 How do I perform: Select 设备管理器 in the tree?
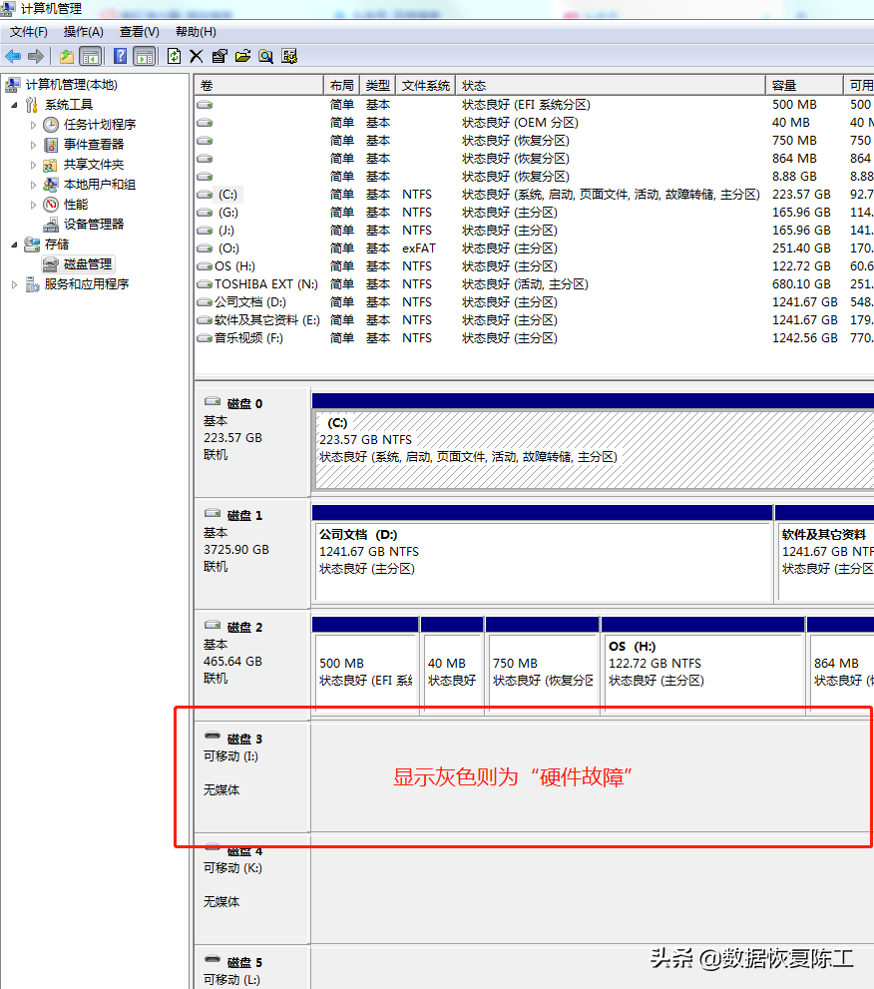pyautogui.click(x=94, y=225)
